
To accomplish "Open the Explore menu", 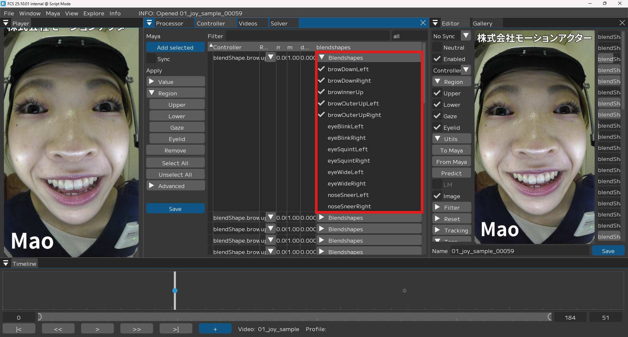I will point(94,13).
